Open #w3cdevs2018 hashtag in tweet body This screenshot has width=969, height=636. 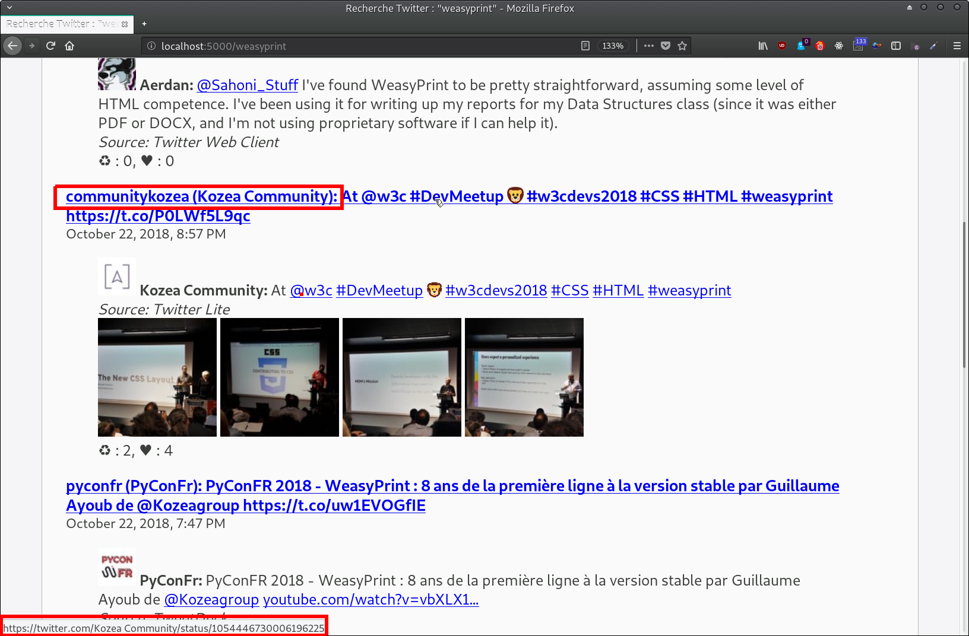pyautogui.click(x=496, y=291)
